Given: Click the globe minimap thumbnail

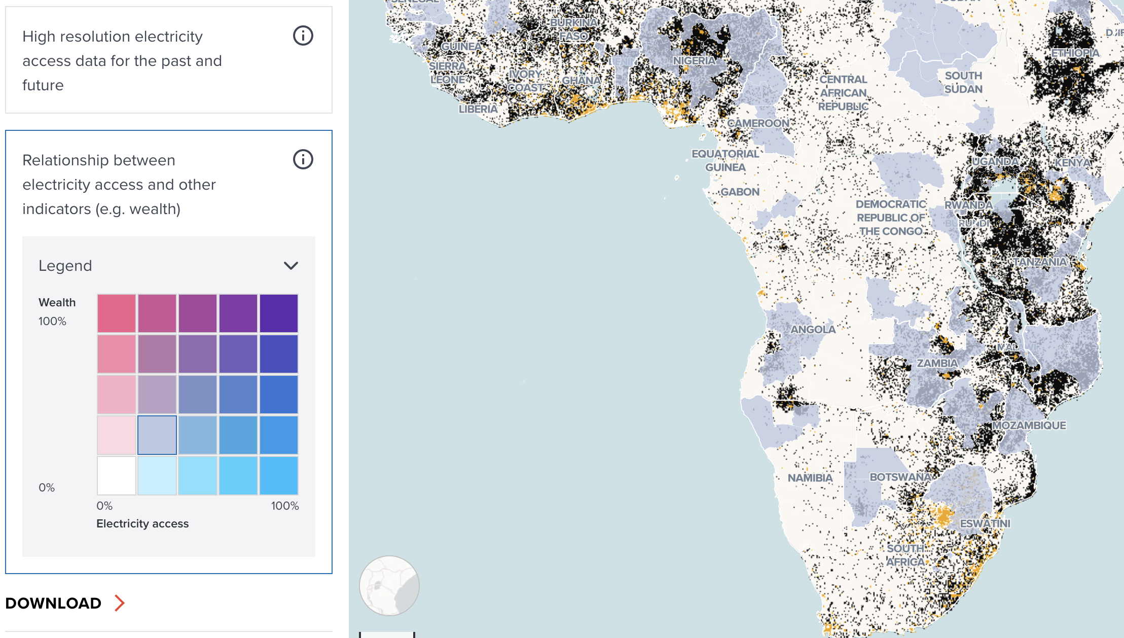Looking at the screenshot, I should 389,586.
